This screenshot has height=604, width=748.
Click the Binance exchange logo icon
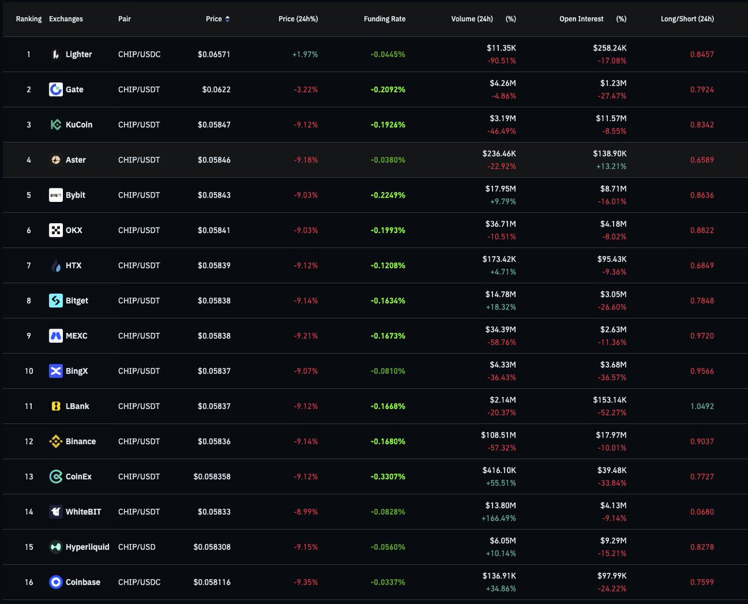[x=55, y=441]
